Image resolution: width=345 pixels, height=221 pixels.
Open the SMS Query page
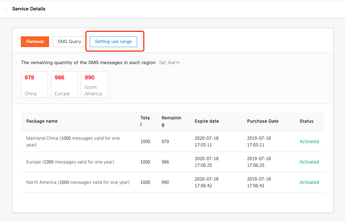pyautogui.click(x=69, y=42)
